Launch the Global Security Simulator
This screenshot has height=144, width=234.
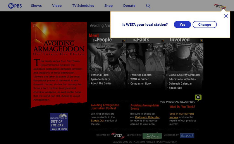pyautogui.click(x=185, y=75)
